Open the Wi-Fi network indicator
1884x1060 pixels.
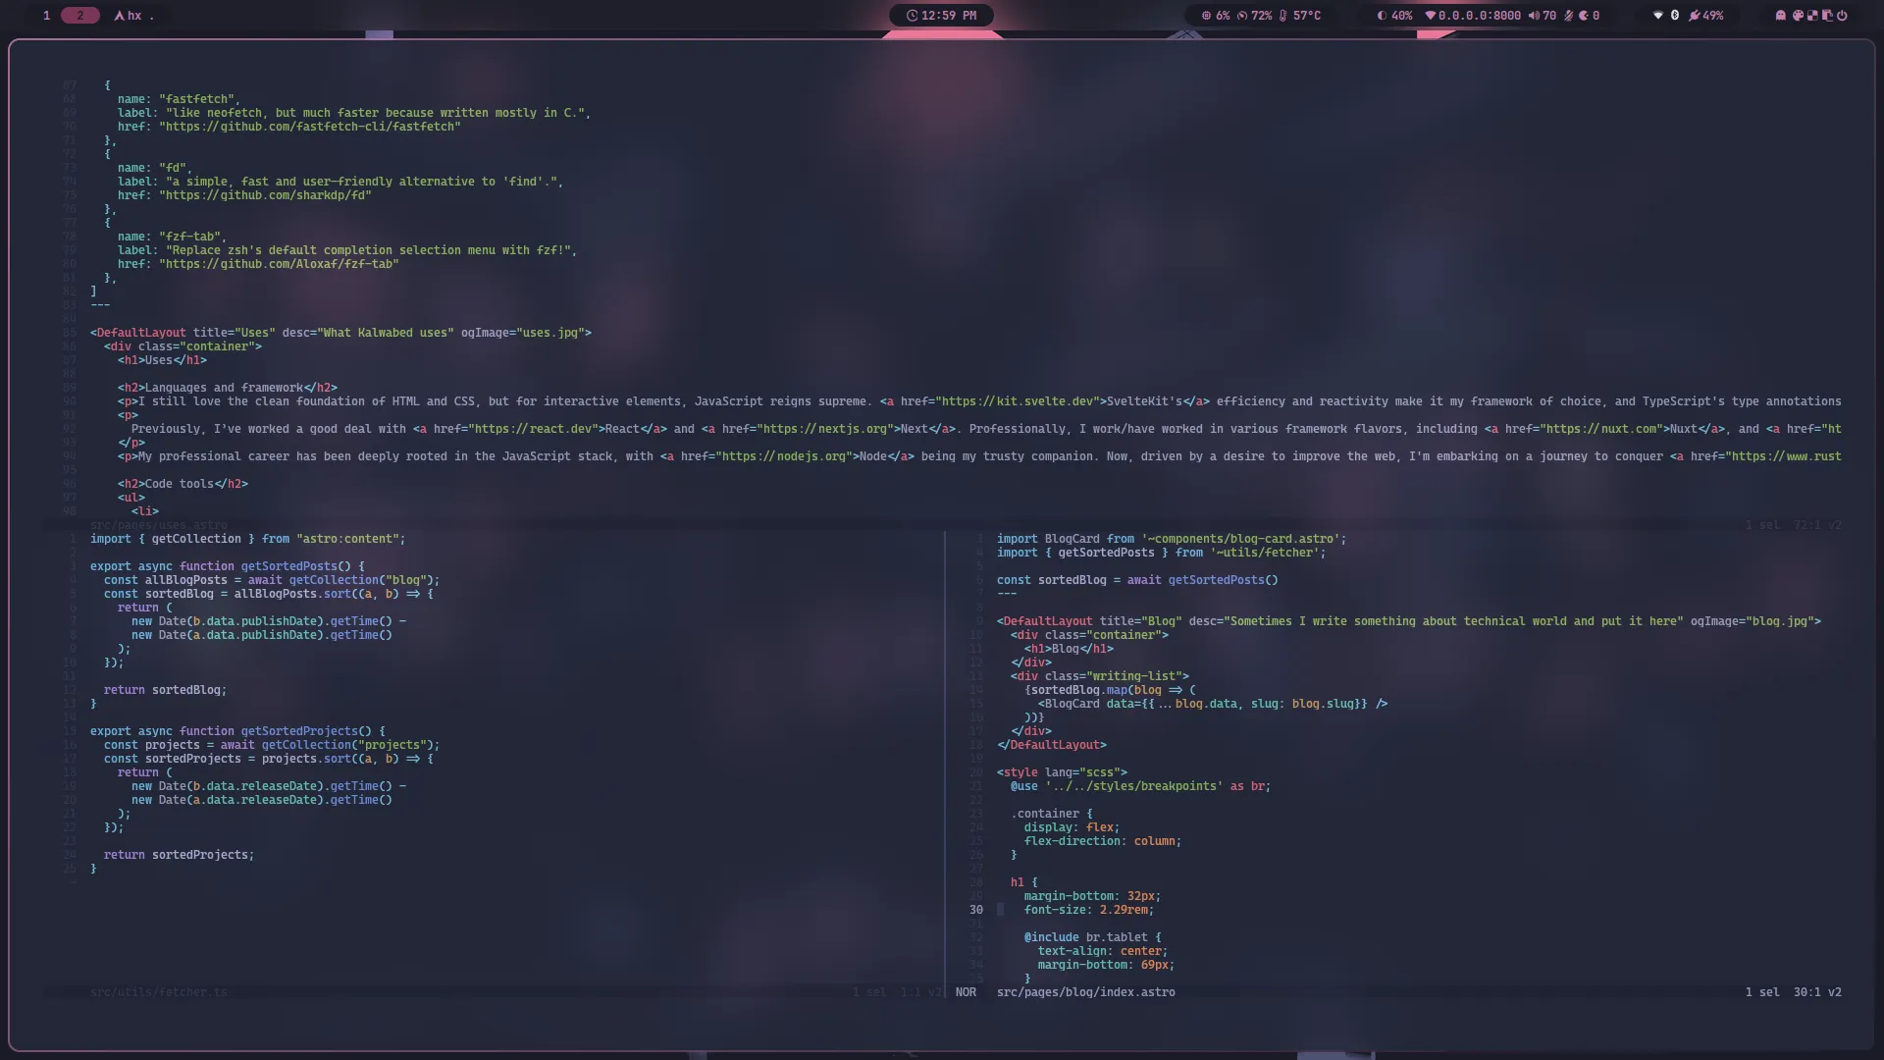pos(1658,16)
